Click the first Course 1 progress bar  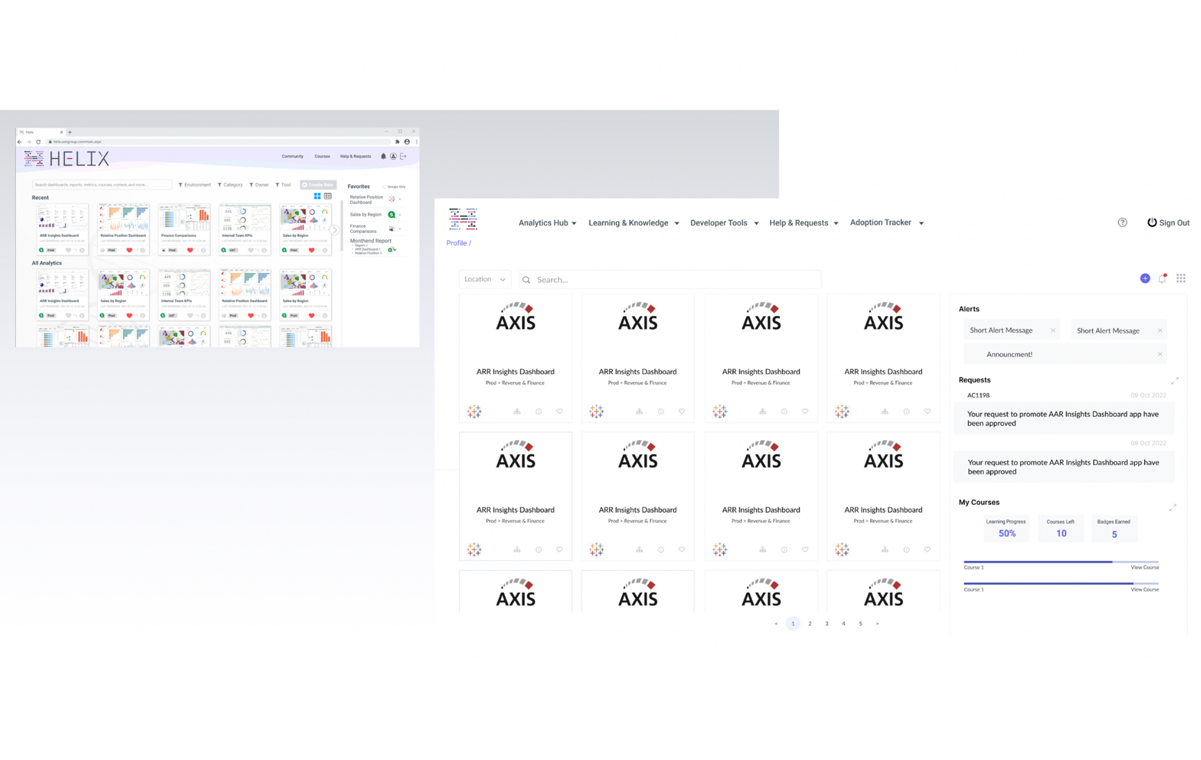[1060, 562]
